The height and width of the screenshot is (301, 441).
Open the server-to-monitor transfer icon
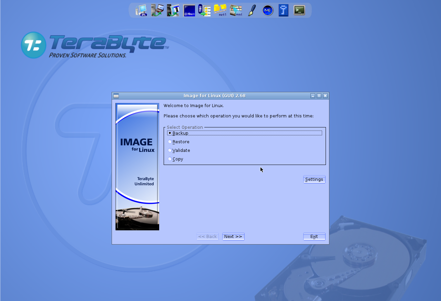pyautogui.click(x=173, y=10)
